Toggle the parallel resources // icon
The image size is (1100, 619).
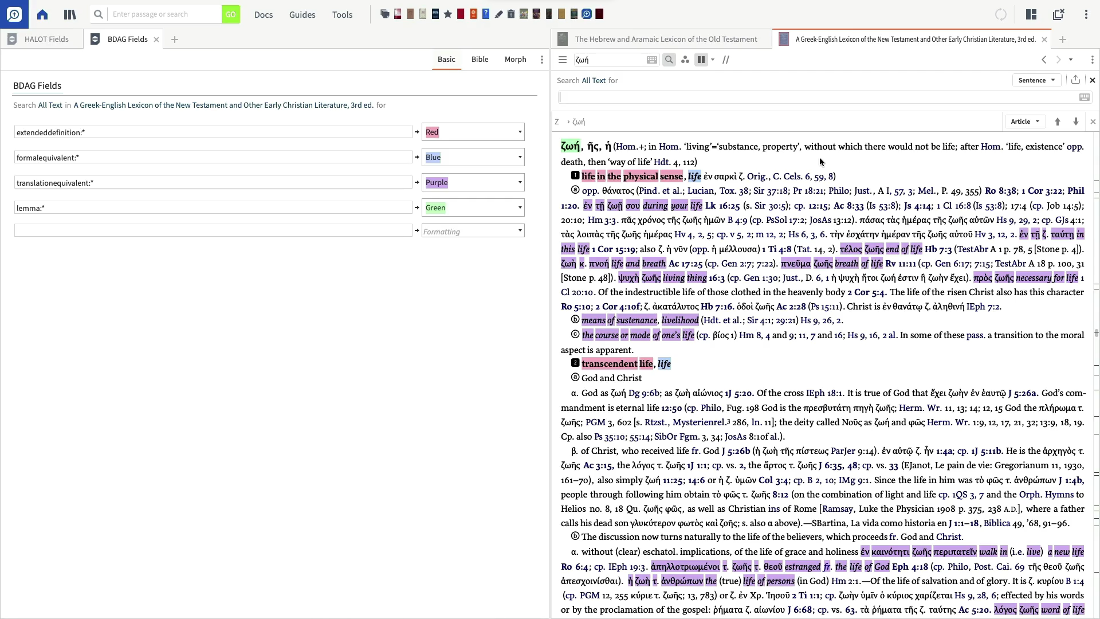[726, 60]
